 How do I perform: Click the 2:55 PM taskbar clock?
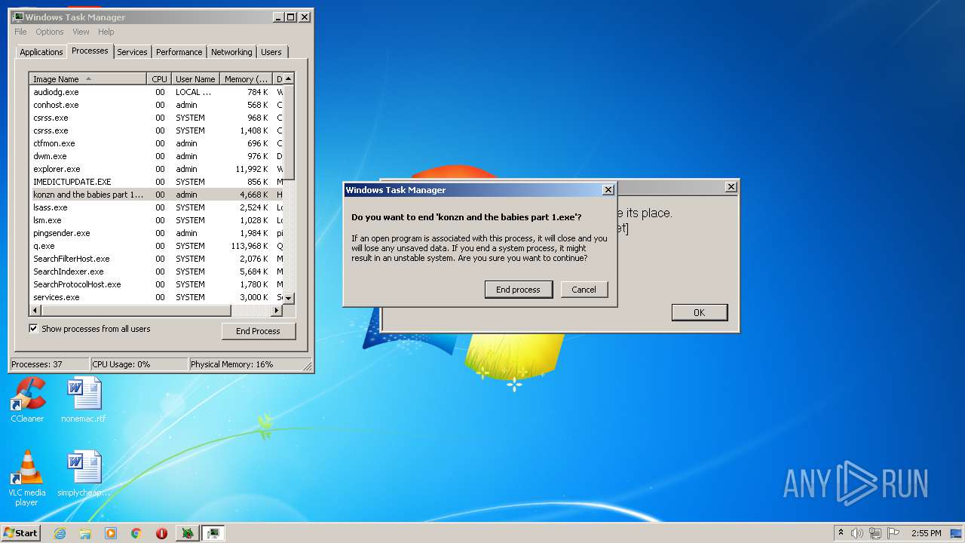pyautogui.click(x=926, y=533)
